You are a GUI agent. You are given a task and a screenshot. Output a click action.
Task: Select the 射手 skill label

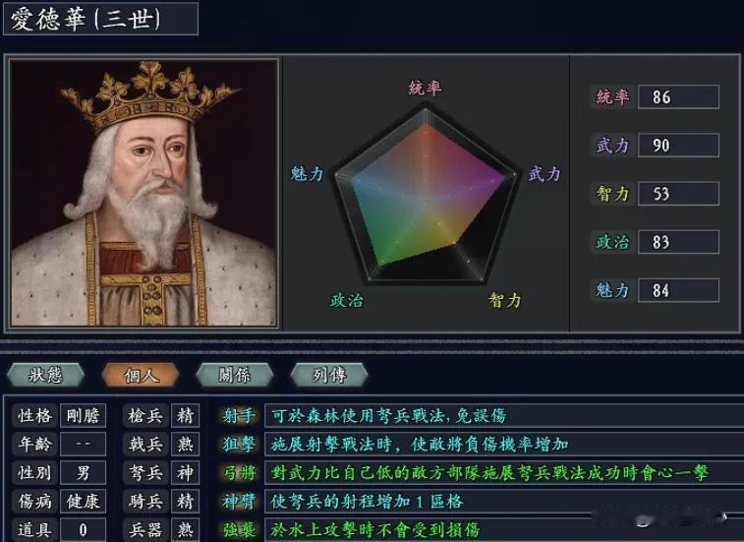[x=239, y=416]
